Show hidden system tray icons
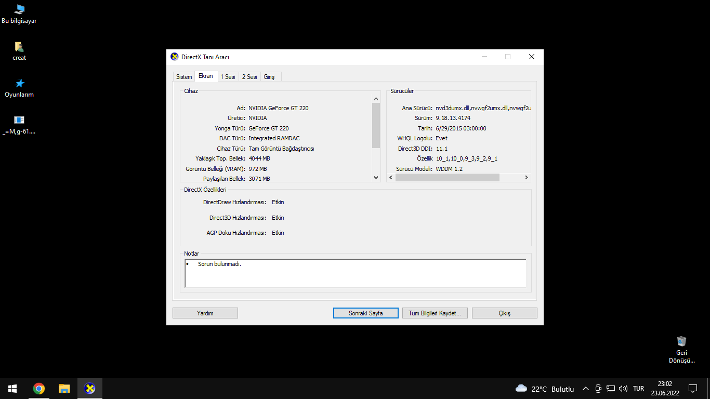 click(x=586, y=389)
